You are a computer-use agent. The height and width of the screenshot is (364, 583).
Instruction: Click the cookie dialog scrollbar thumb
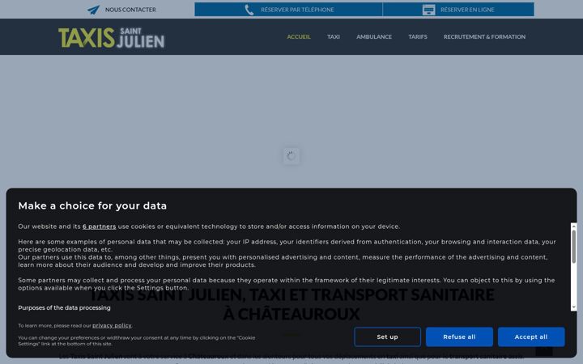click(574, 246)
